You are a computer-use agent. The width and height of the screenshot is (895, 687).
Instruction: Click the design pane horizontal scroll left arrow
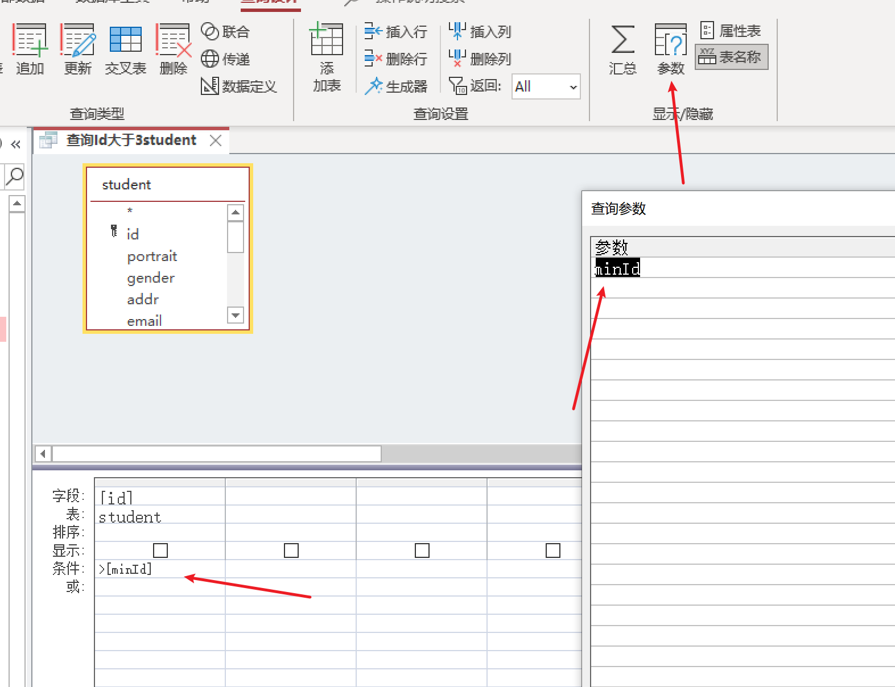tap(43, 454)
